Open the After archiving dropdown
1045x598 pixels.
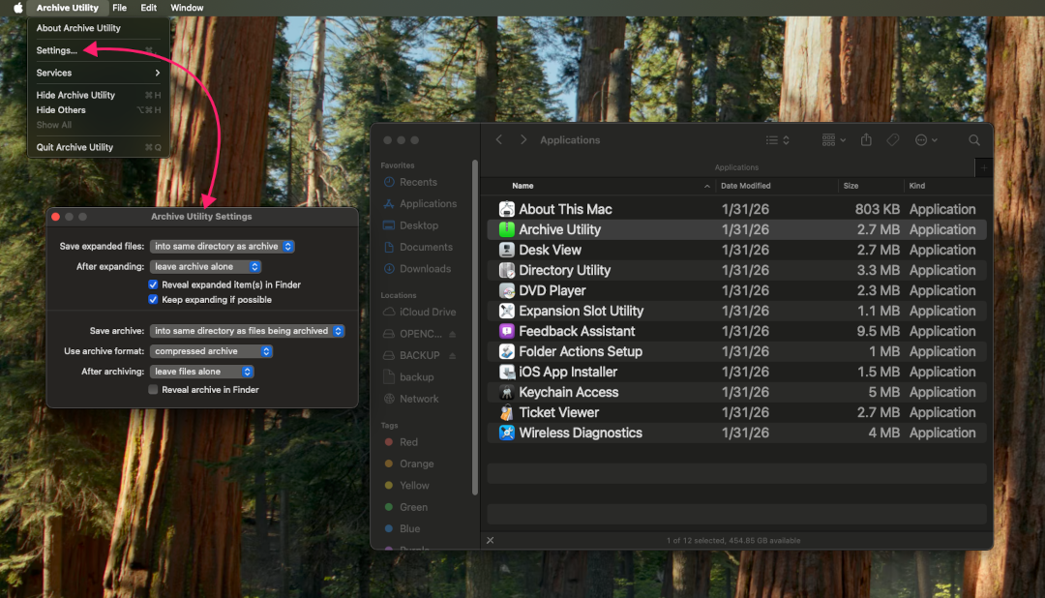pyautogui.click(x=202, y=372)
